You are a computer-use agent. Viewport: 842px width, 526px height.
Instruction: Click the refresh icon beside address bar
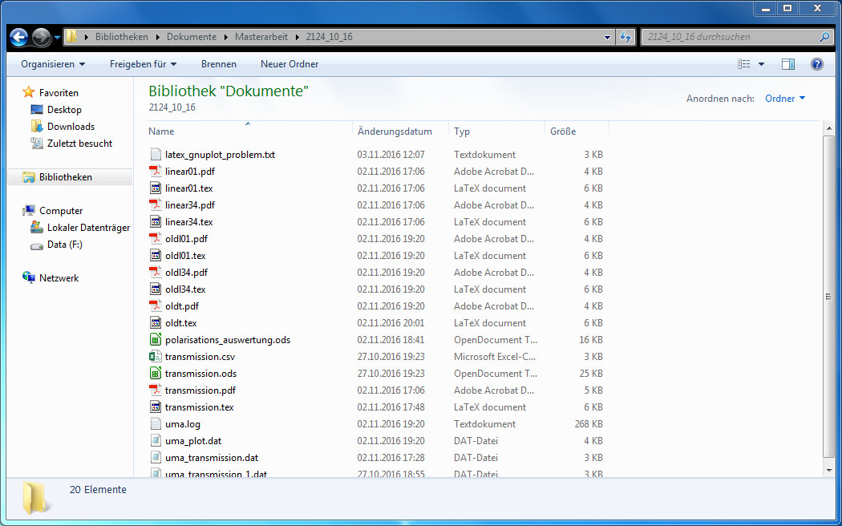coord(625,37)
